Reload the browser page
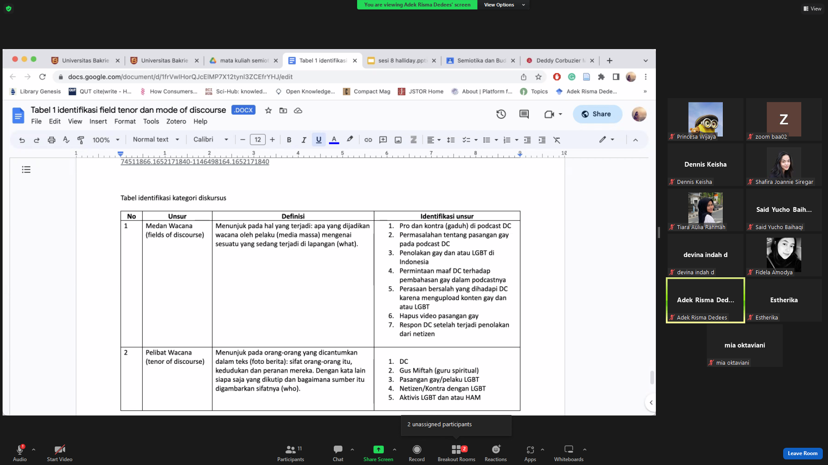828x465 pixels. click(42, 77)
